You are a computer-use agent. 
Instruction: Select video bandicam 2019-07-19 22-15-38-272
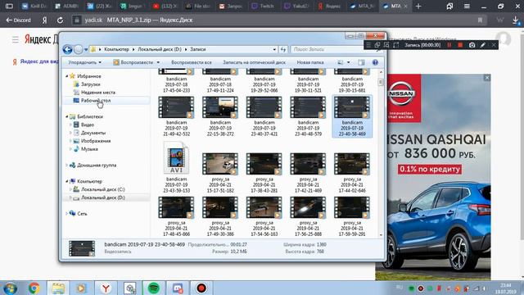[220, 116]
